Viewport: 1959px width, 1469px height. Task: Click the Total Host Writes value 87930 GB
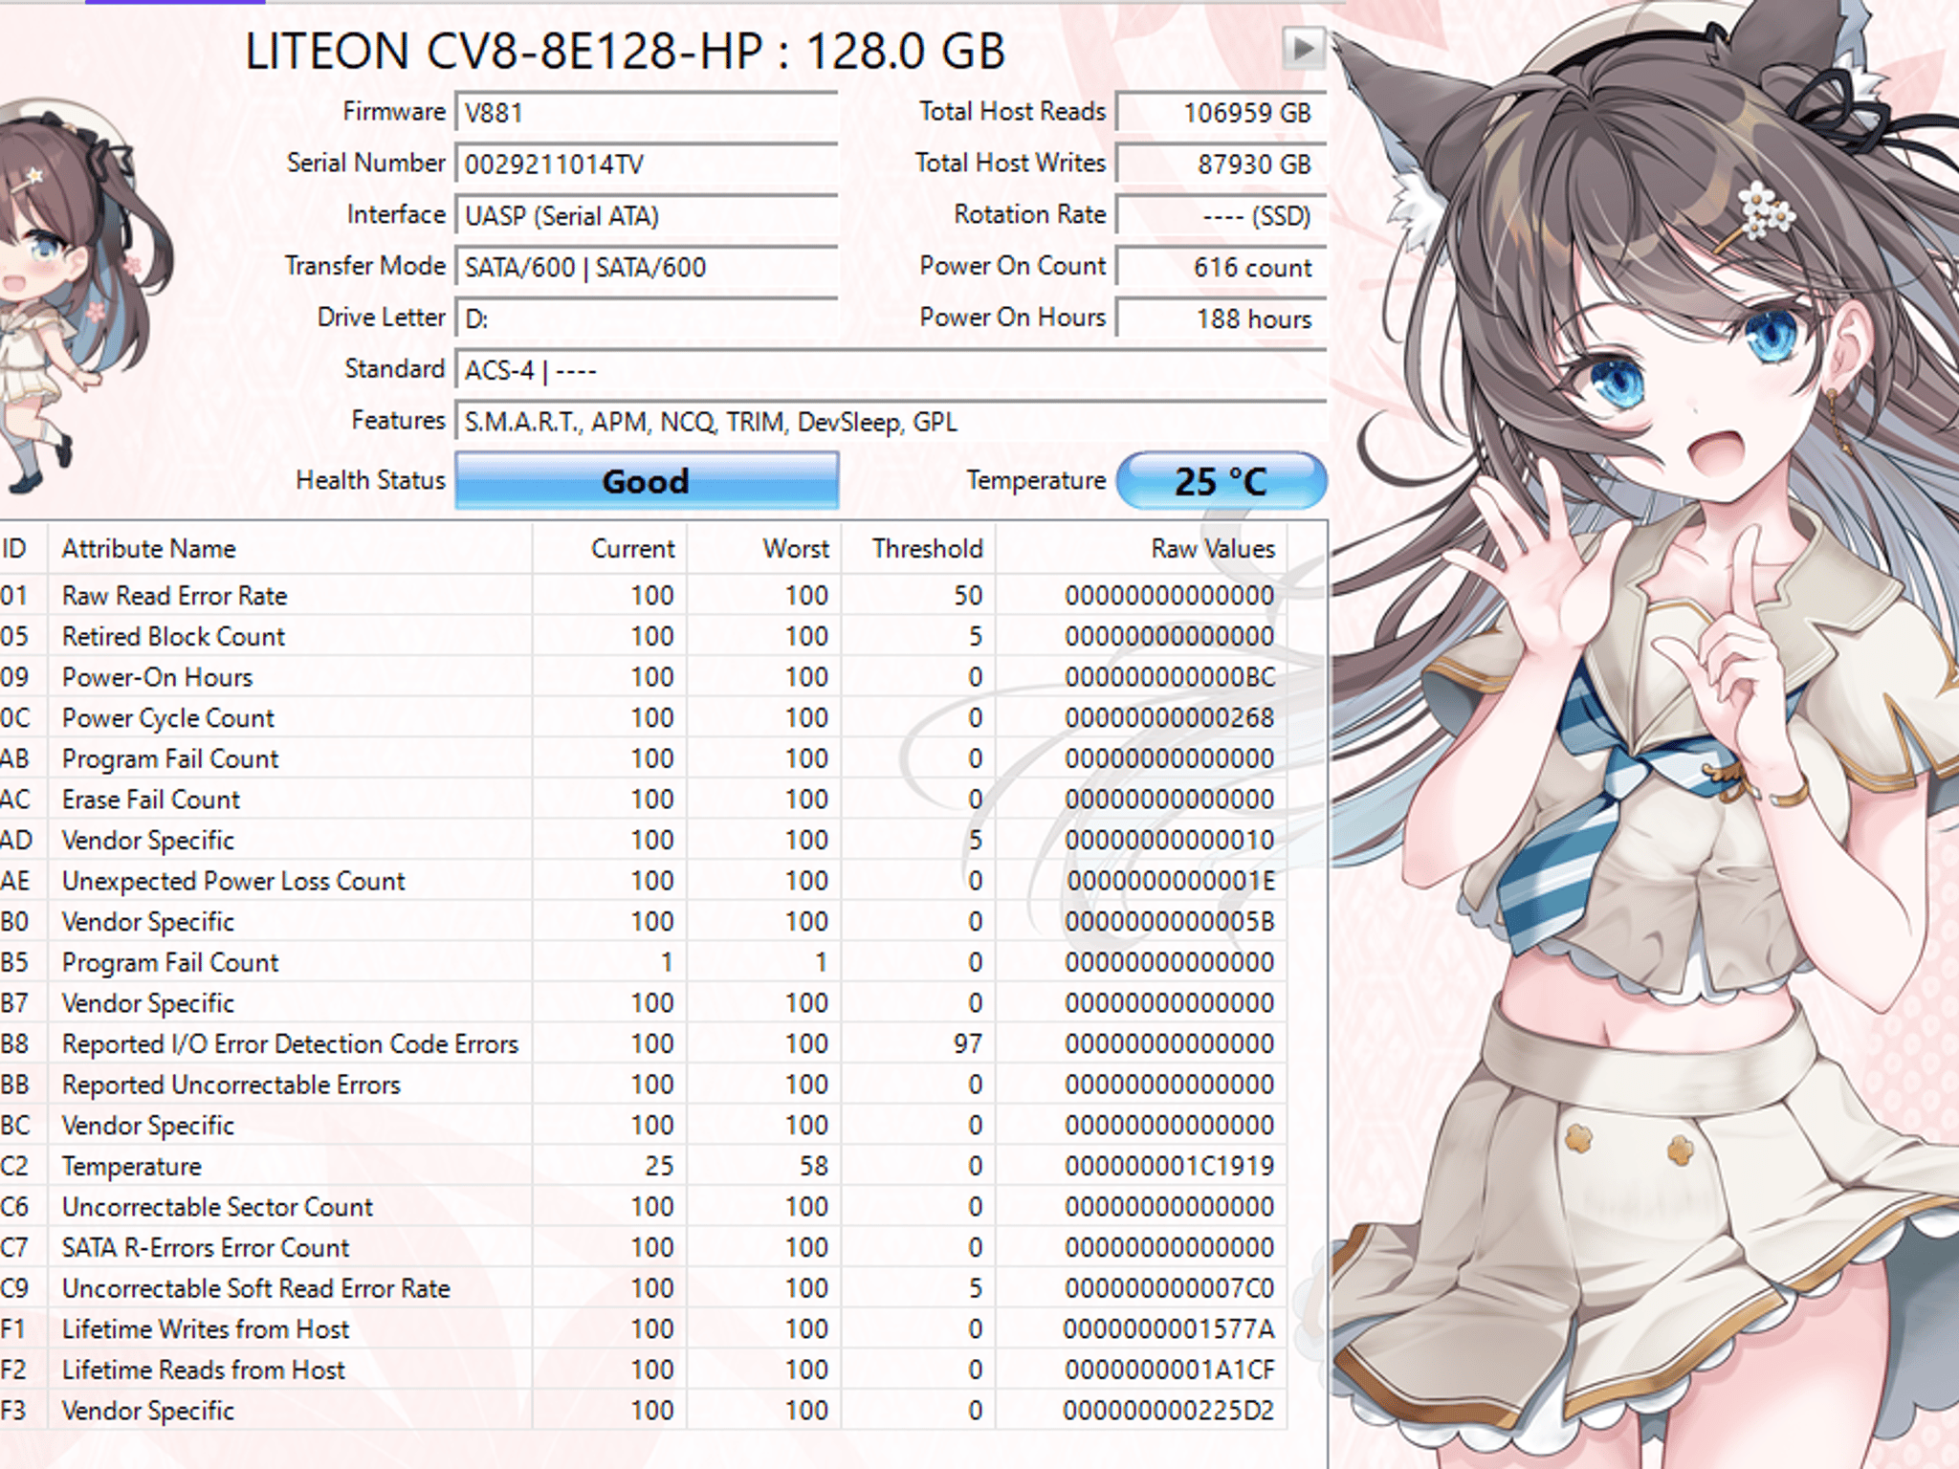point(1222,164)
